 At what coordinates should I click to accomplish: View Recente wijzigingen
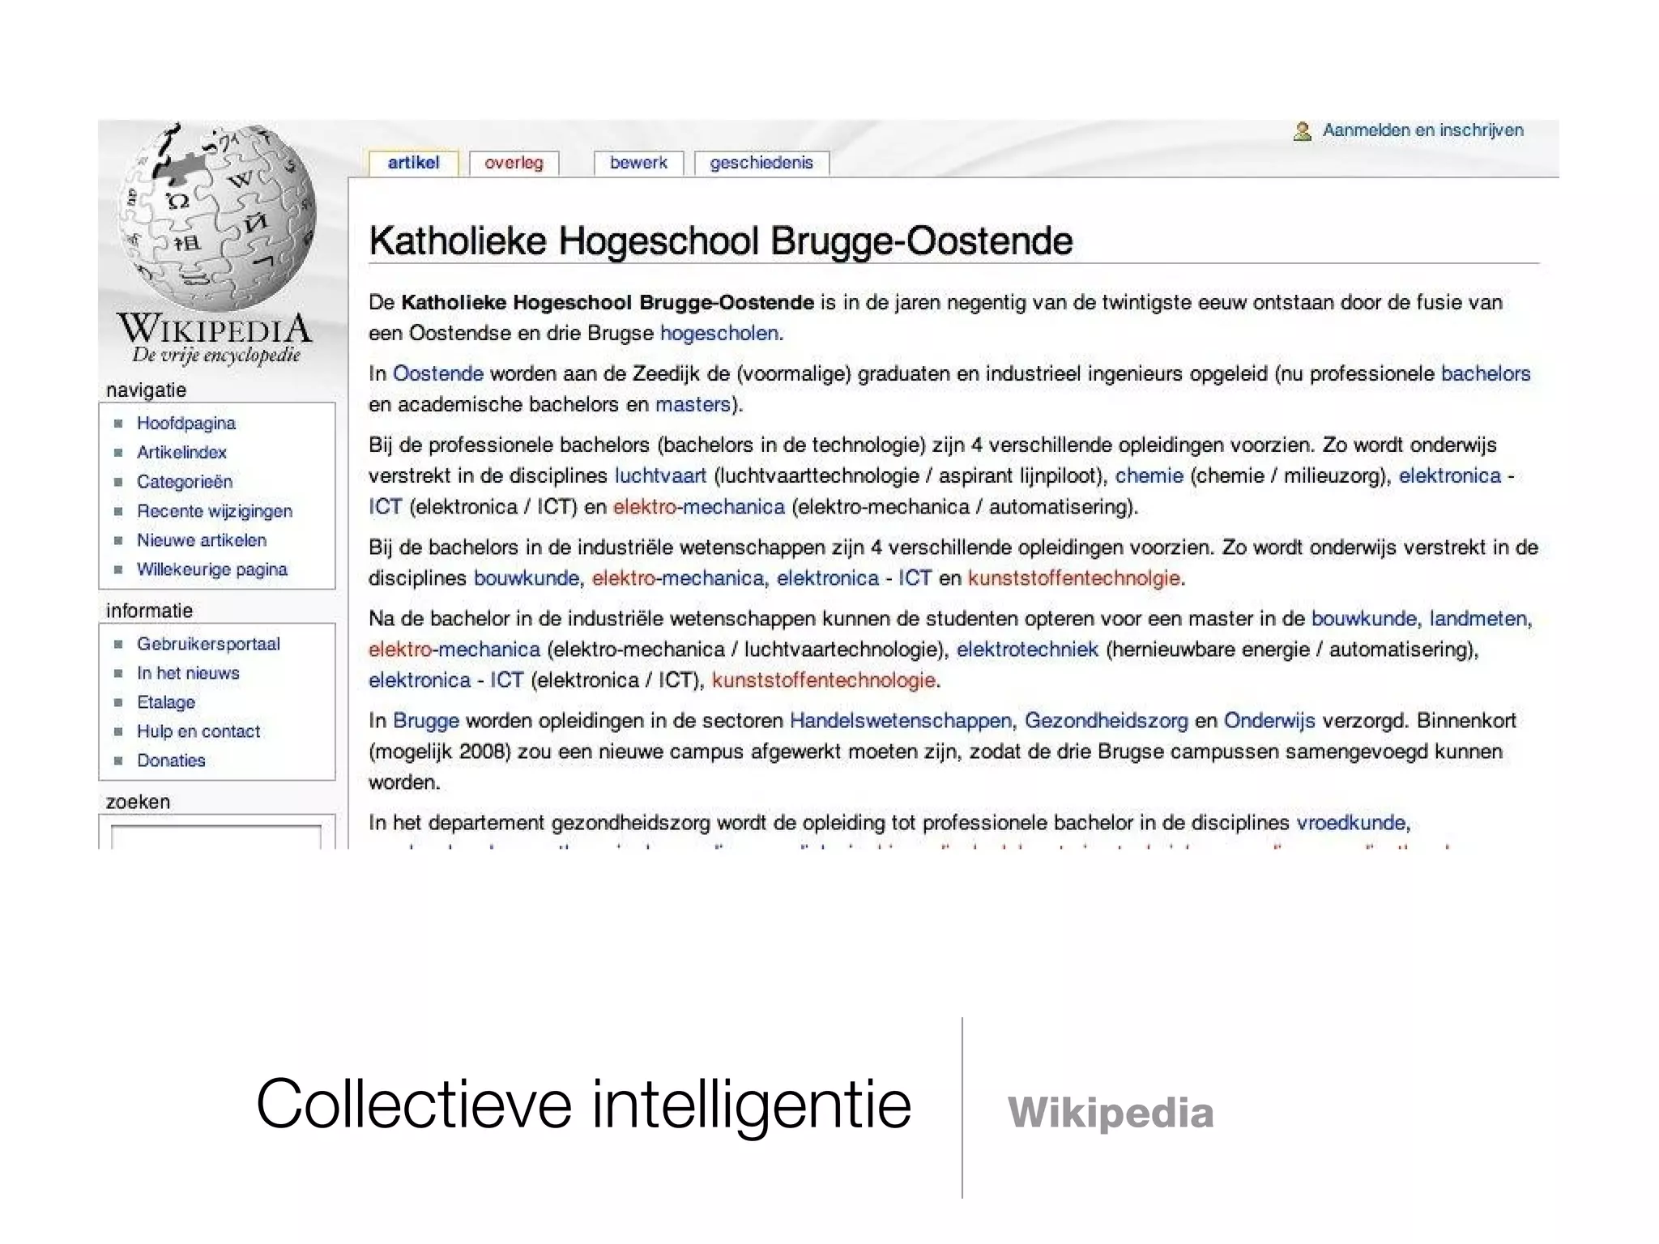(215, 511)
